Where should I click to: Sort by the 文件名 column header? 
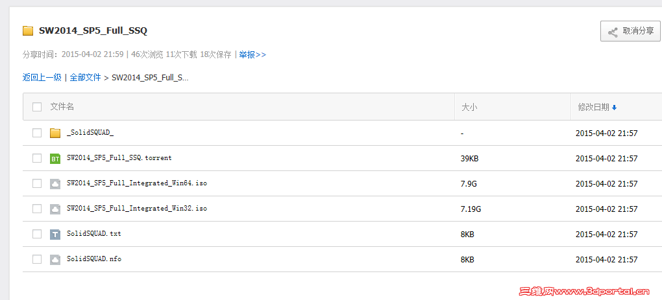(62, 107)
